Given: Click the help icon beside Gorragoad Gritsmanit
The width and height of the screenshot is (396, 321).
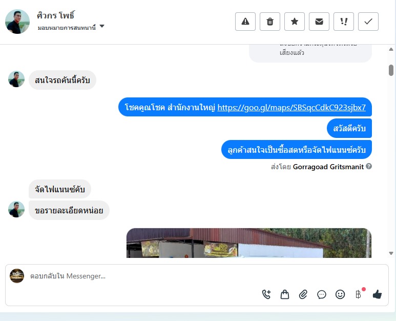Looking at the screenshot, I should pyautogui.click(x=369, y=166).
